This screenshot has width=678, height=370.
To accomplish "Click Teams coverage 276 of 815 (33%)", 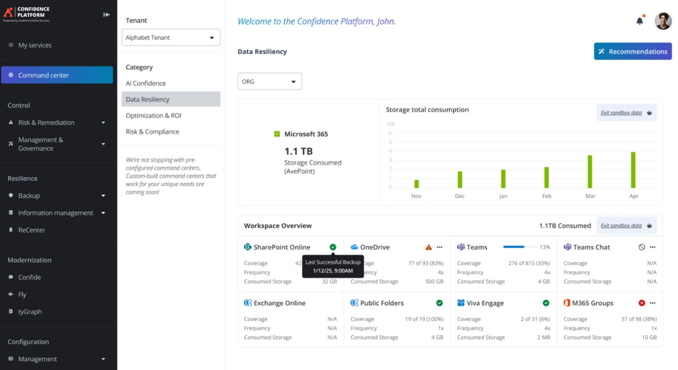I will [529, 263].
